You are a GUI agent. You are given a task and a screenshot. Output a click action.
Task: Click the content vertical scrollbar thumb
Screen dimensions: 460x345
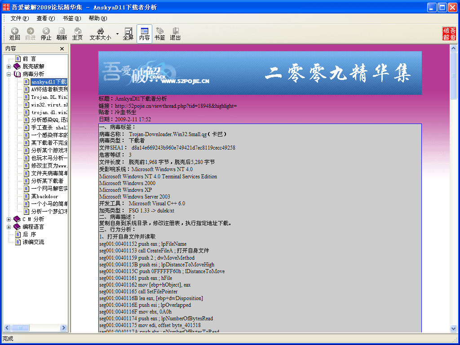pos(453,75)
